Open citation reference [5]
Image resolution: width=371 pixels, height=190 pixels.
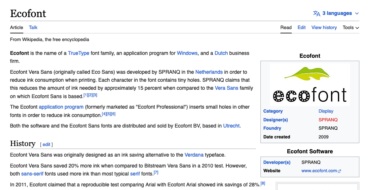click(x=109, y=114)
